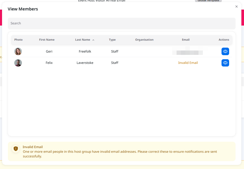The width and height of the screenshot is (244, 169).
Task: Click Felix's Invalid Email label
Action: point(188,63)
